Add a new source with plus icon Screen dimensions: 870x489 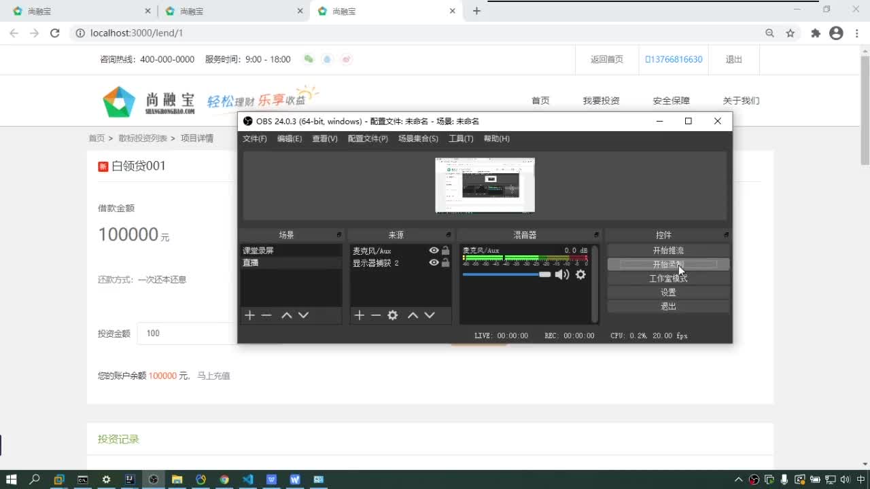(x=360, y=315)
